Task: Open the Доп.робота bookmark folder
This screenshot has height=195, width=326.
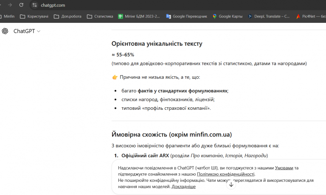Action: pyautogui.click(x=67, y=17)
